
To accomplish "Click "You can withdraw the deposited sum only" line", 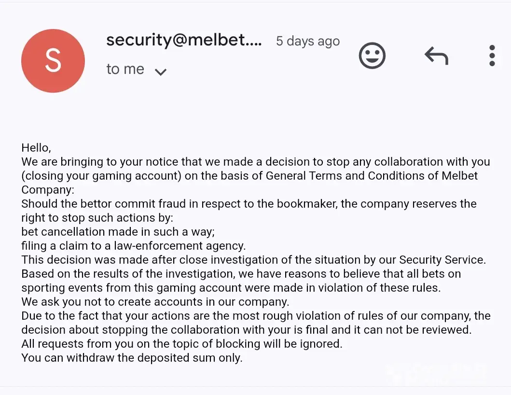I will [131, 358].
